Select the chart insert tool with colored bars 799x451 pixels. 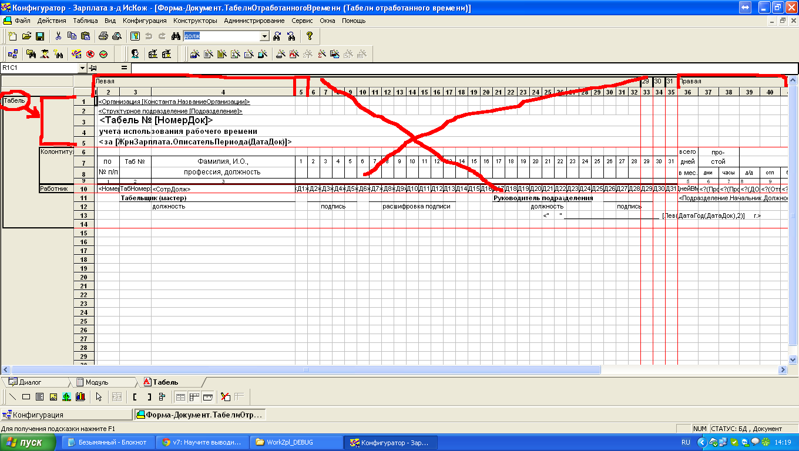(x=79, y=397)
